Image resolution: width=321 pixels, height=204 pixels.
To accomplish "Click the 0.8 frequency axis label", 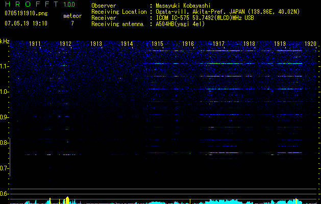I will pos(4,143).
